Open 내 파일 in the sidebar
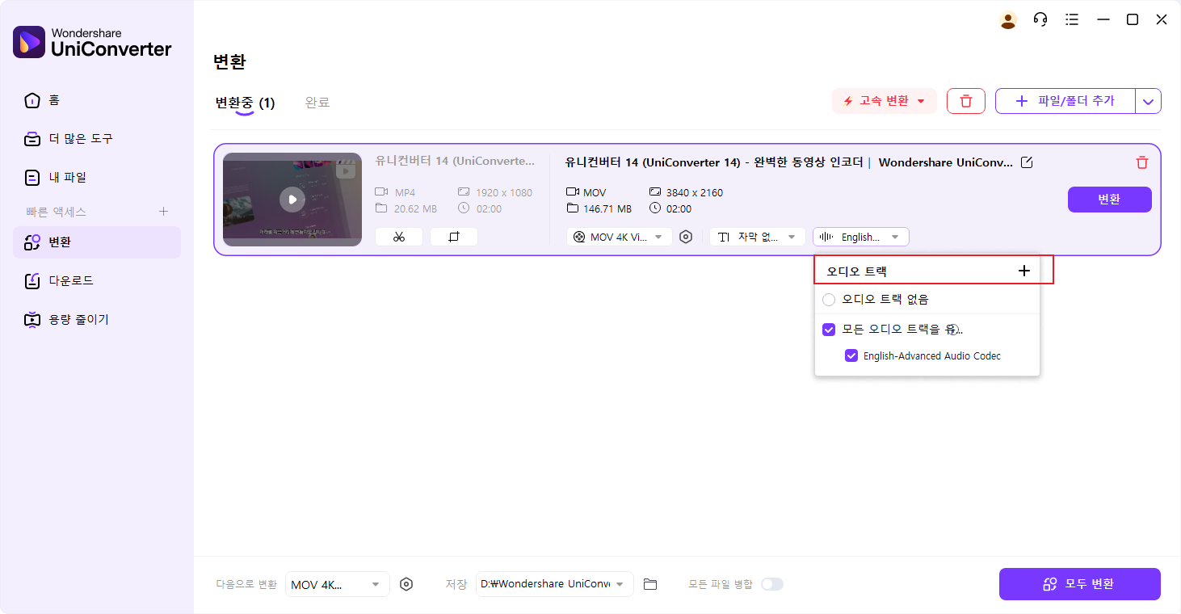This screenshot has height=614, width=1181. (97, 177)
